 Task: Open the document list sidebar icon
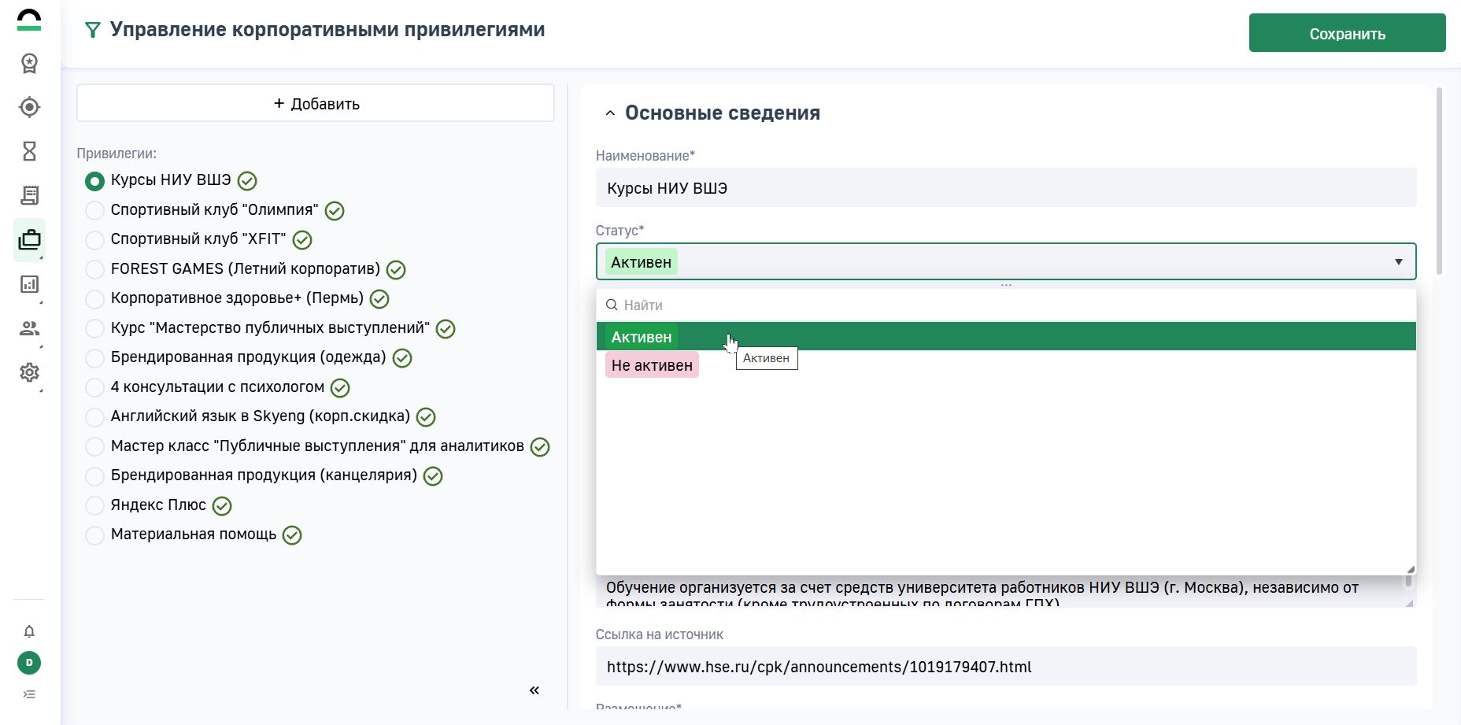[x=29, y=195]
